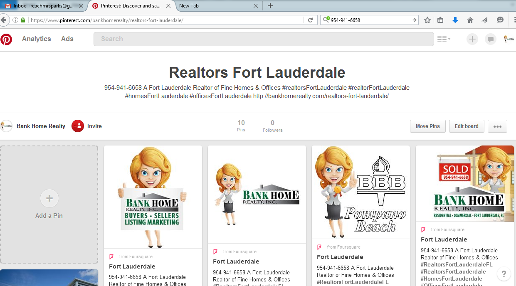Click the Move Pins button

point(427,126)
